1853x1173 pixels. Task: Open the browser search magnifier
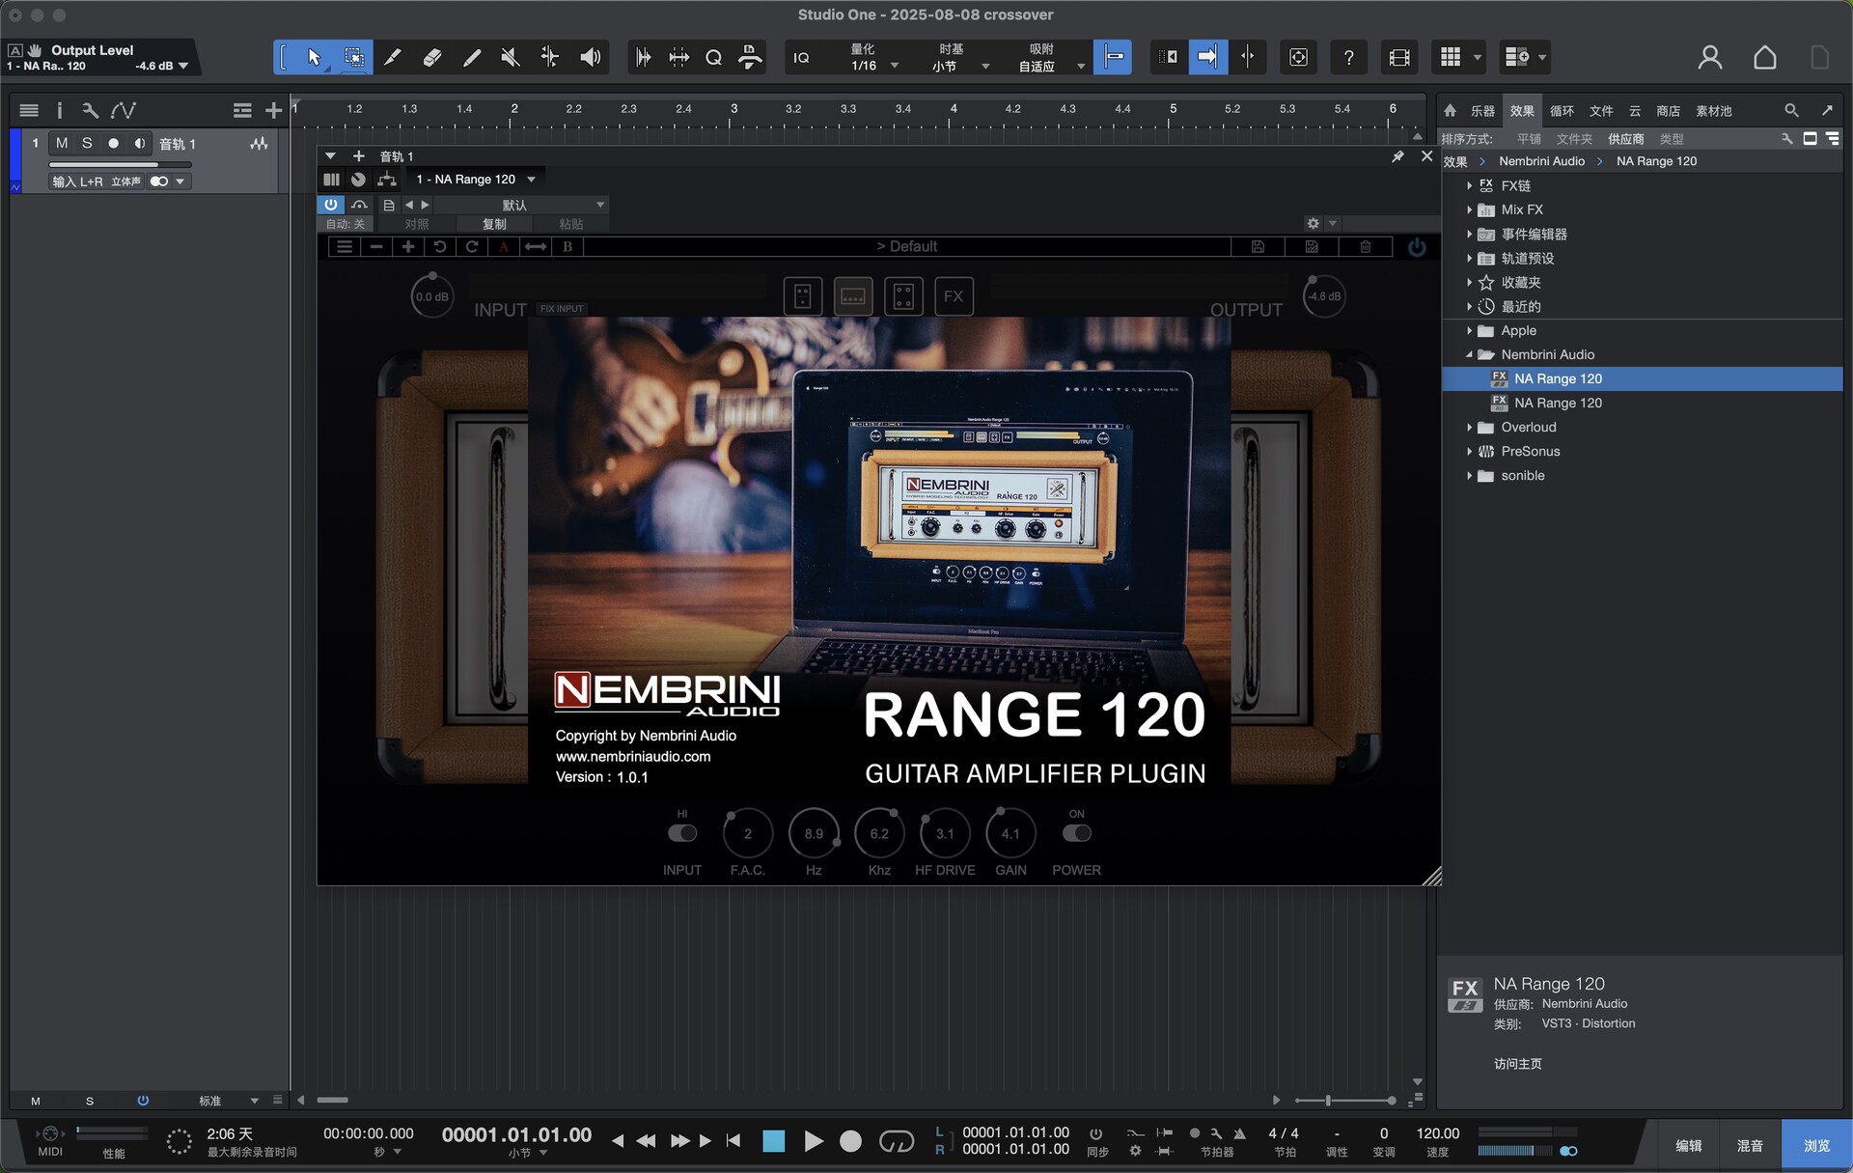pos(1791,110)
